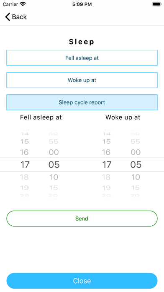Pick minute 00 in Fell asleep picker
Screen dimensions: 164x292
(54, 152)
